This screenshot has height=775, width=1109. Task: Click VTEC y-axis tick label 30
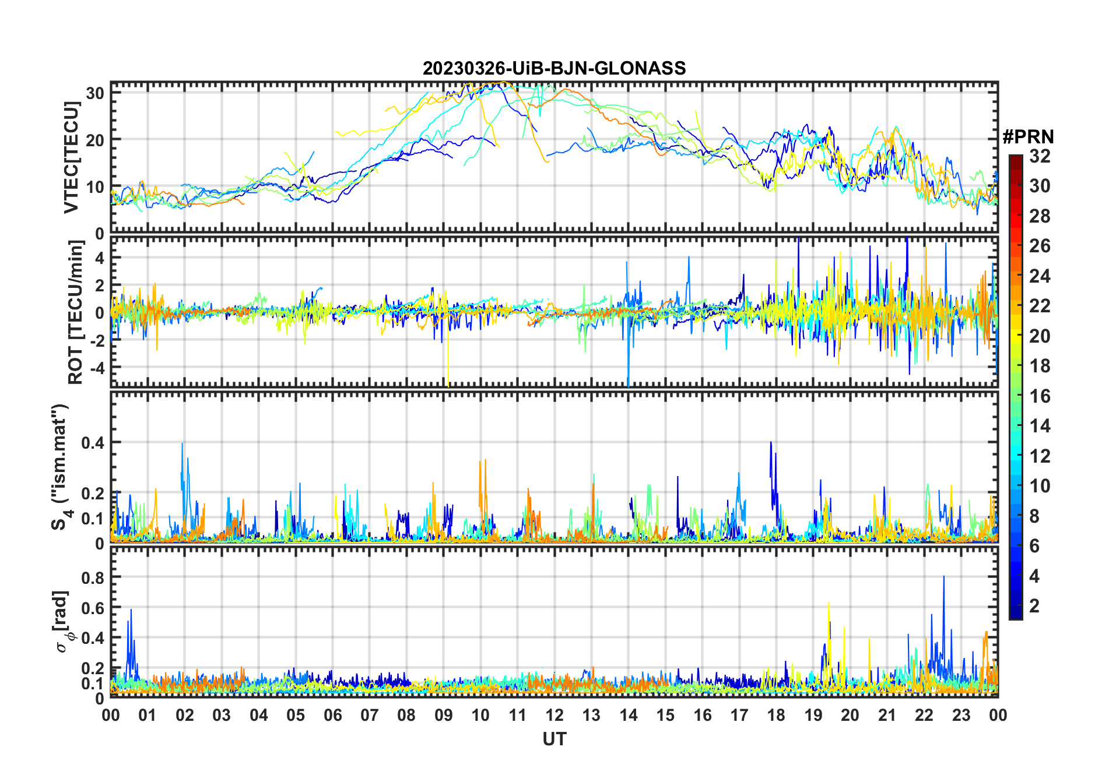click(x=96, y=93)
